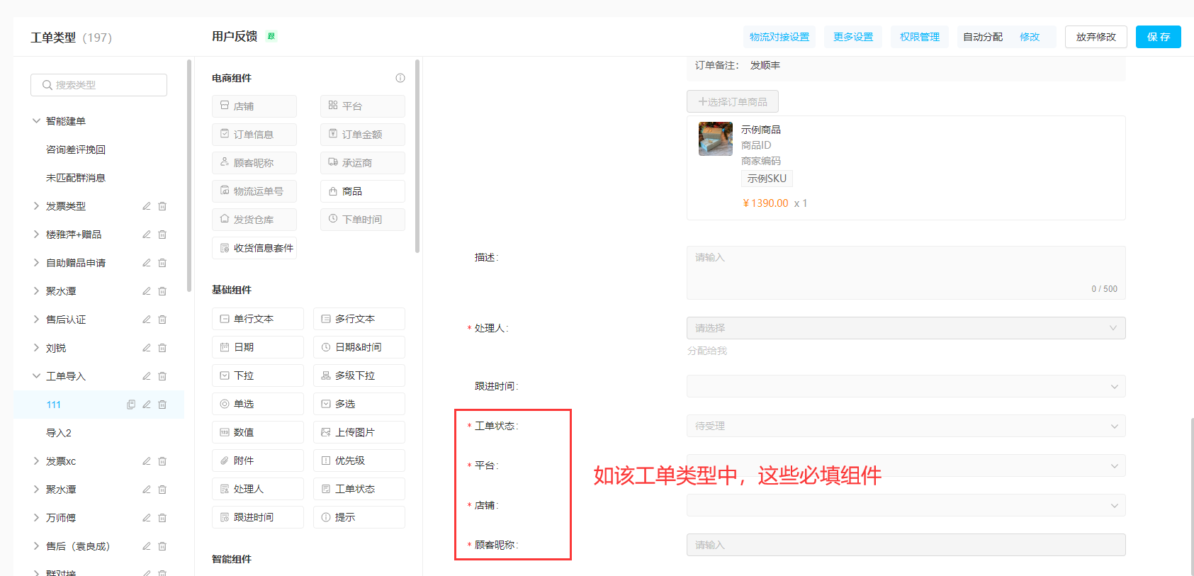Click the 示例商品 thumbnail image
The image size is (1194, 576).
716,139
